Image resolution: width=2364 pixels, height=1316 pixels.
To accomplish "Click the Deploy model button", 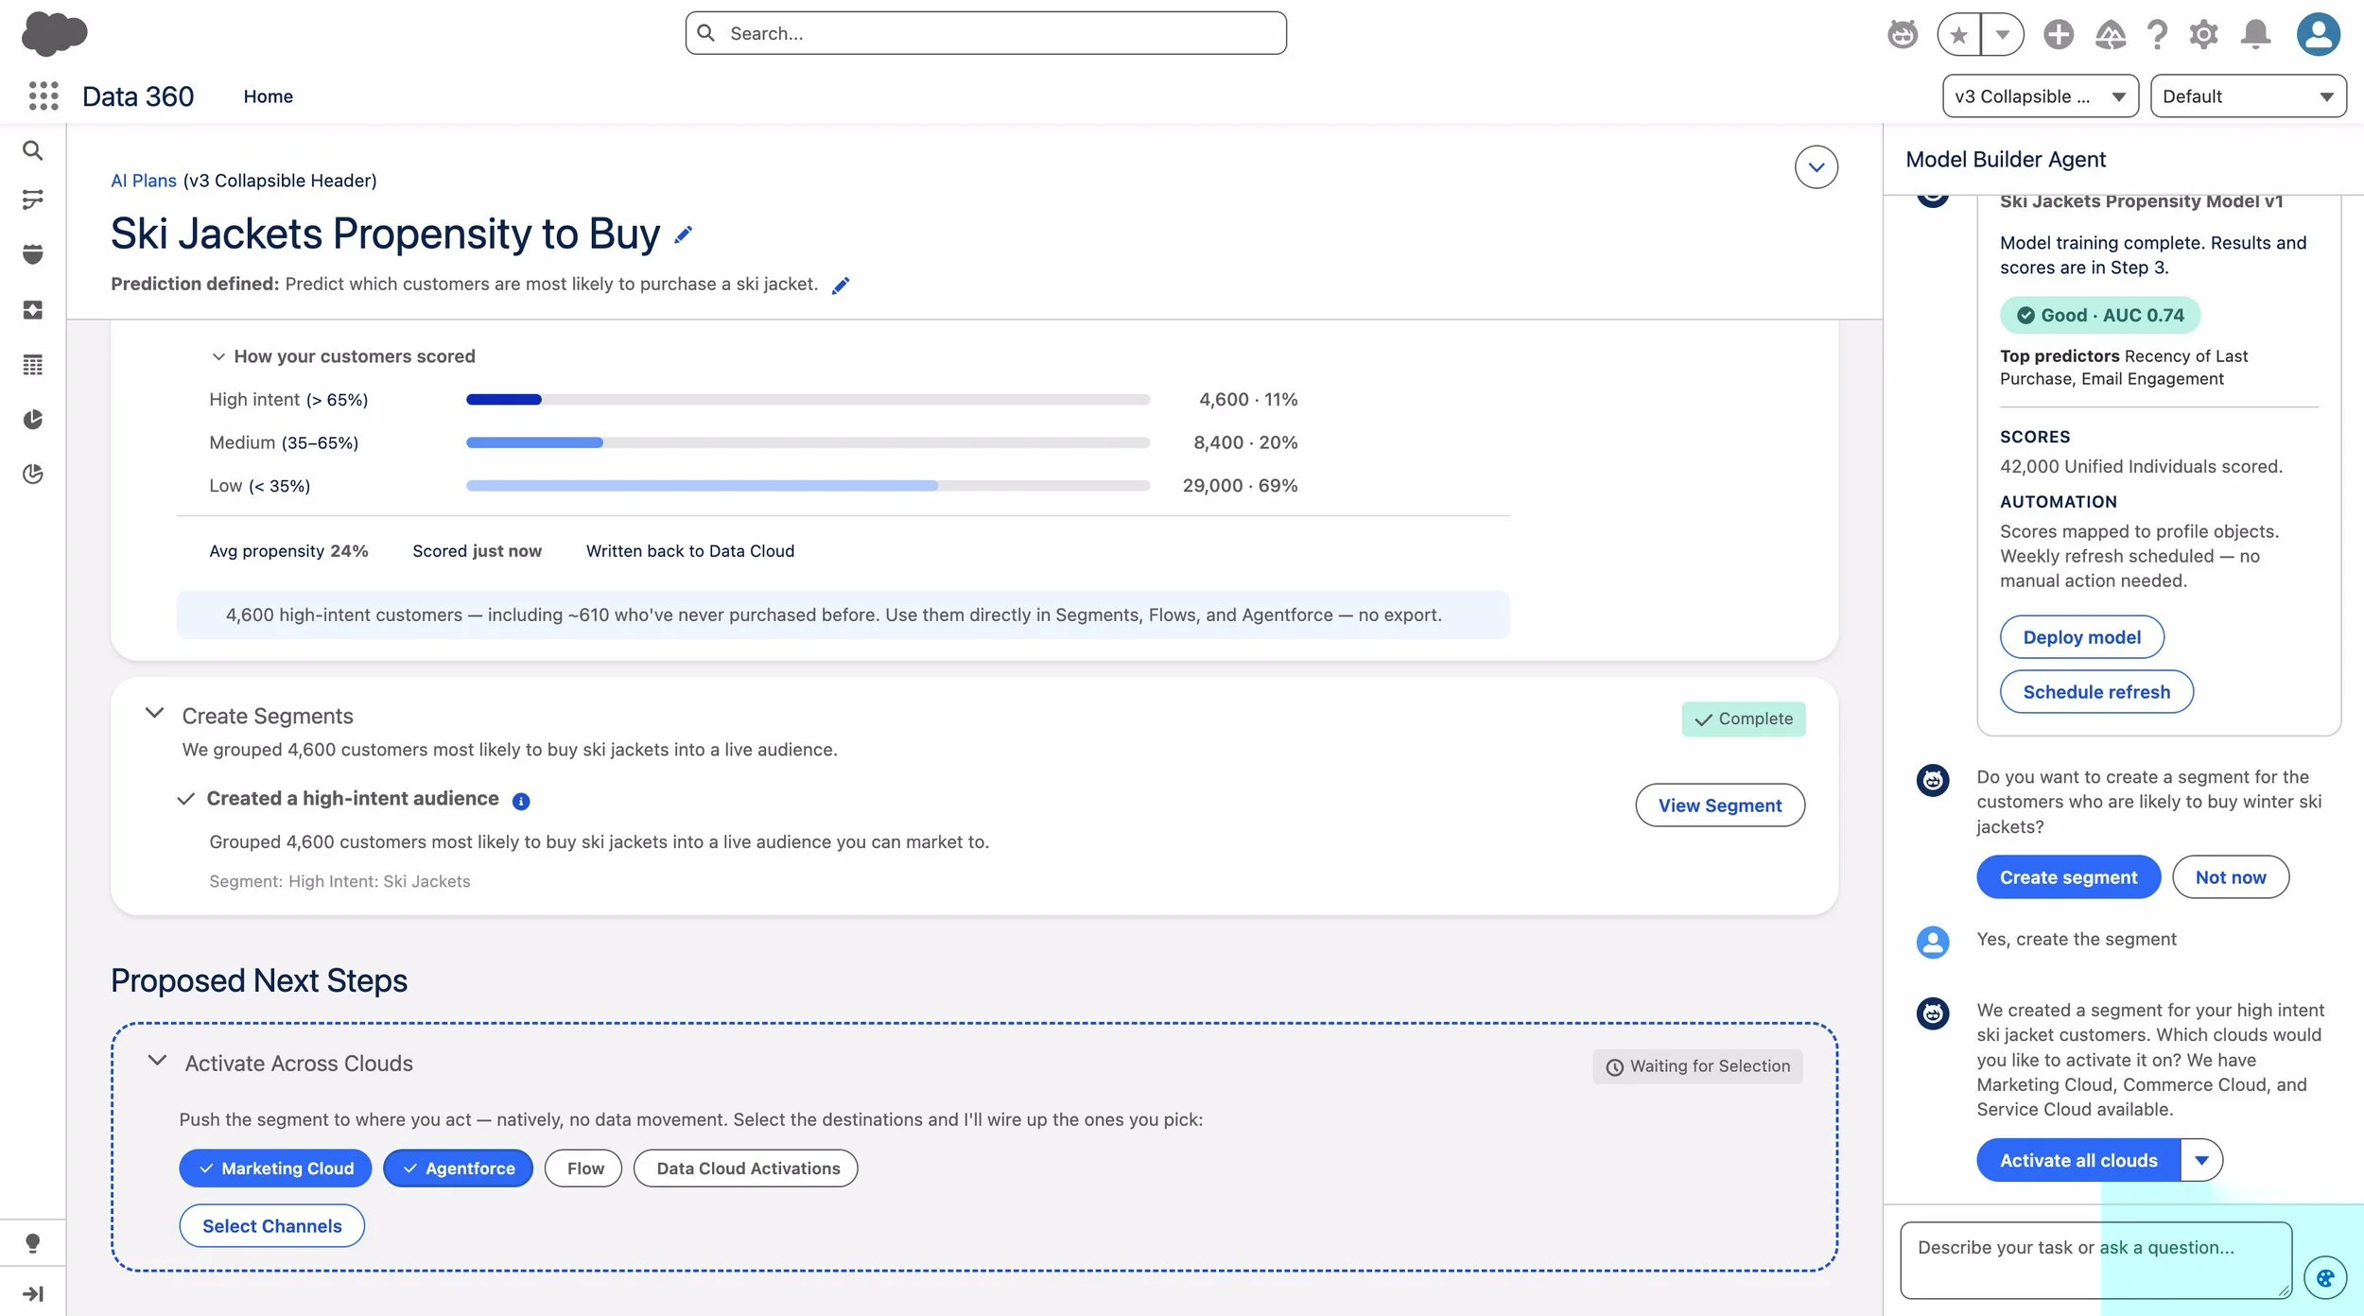I will tap(2081, 637).
